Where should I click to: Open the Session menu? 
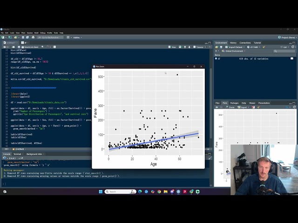[x=30, y=33]
